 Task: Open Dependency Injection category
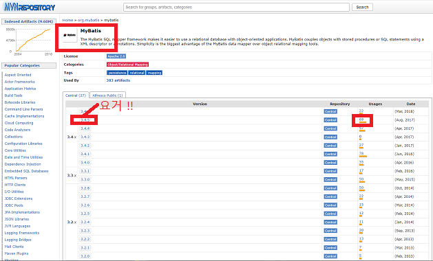[x=23, y=164]
